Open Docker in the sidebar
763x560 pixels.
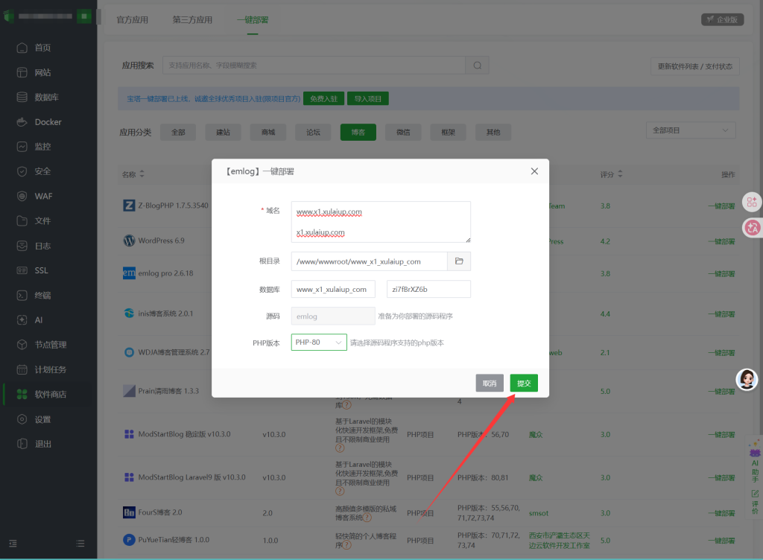[x=48, y=122]
